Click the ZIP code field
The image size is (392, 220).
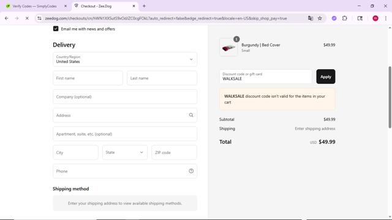pyautogui.click(x=174, y=152)
